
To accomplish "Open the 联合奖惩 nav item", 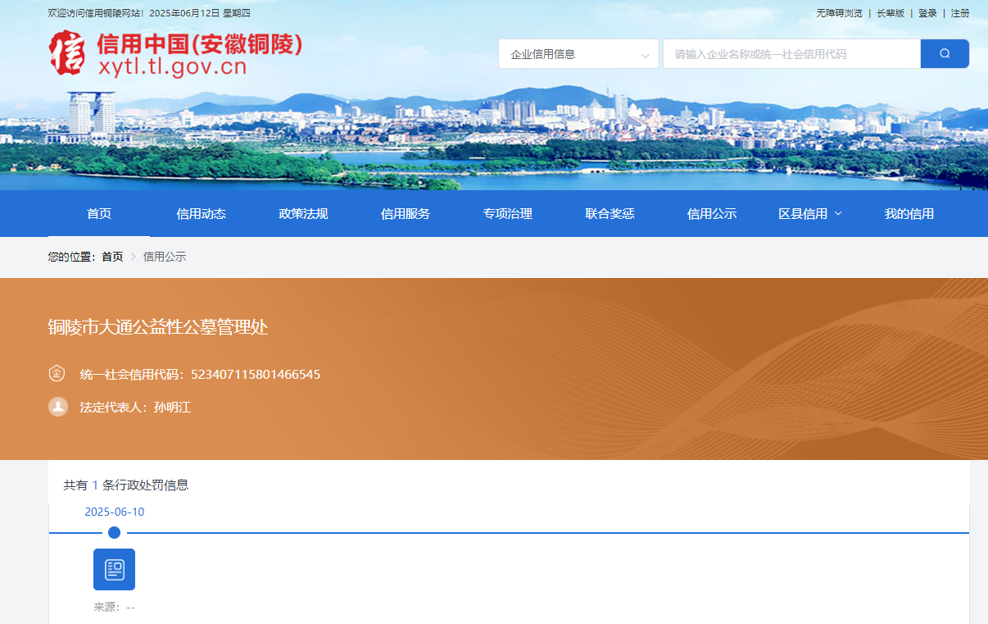I will tap(610, 214).
